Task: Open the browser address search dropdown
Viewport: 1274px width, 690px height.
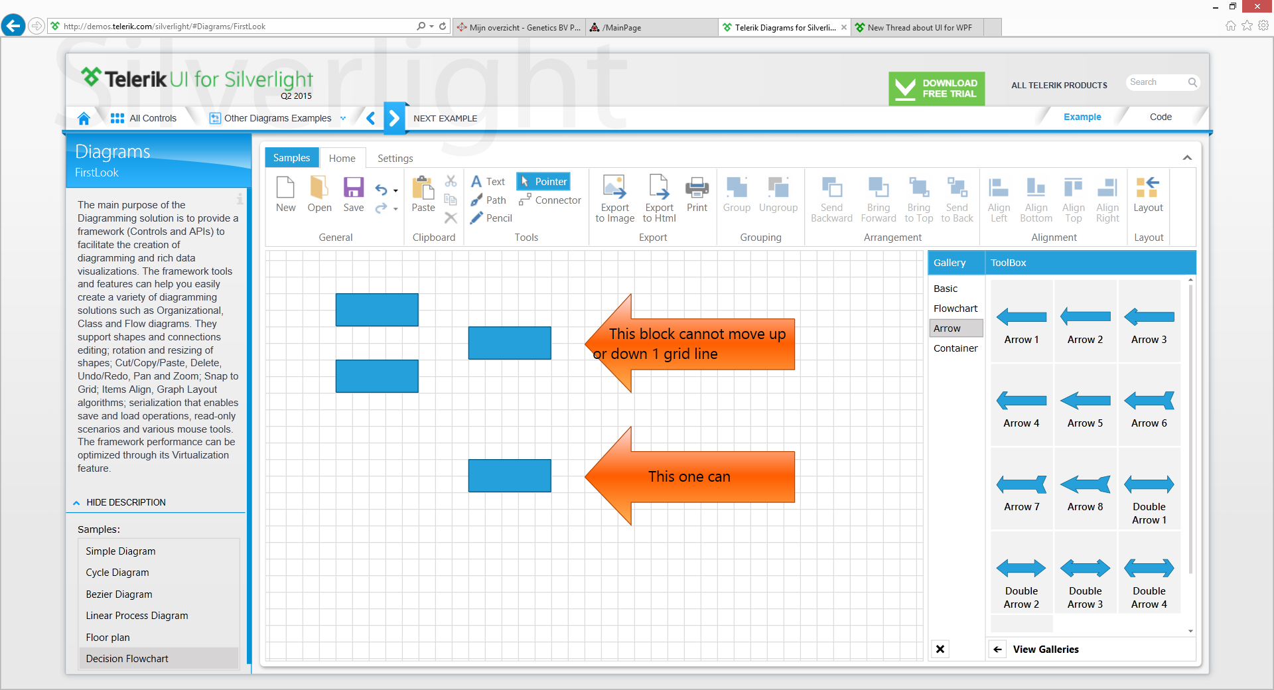Action: coord(431,27)
